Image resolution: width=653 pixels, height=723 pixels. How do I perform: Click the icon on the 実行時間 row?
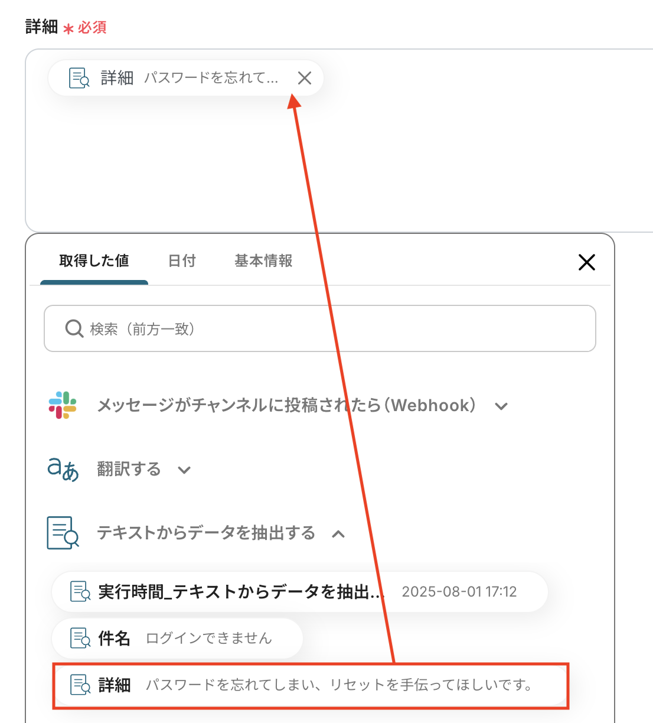(x=80, y=591)
